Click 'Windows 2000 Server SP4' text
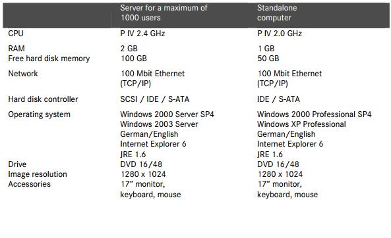Viewport: 391px width, 238px height. pos(167,114)
